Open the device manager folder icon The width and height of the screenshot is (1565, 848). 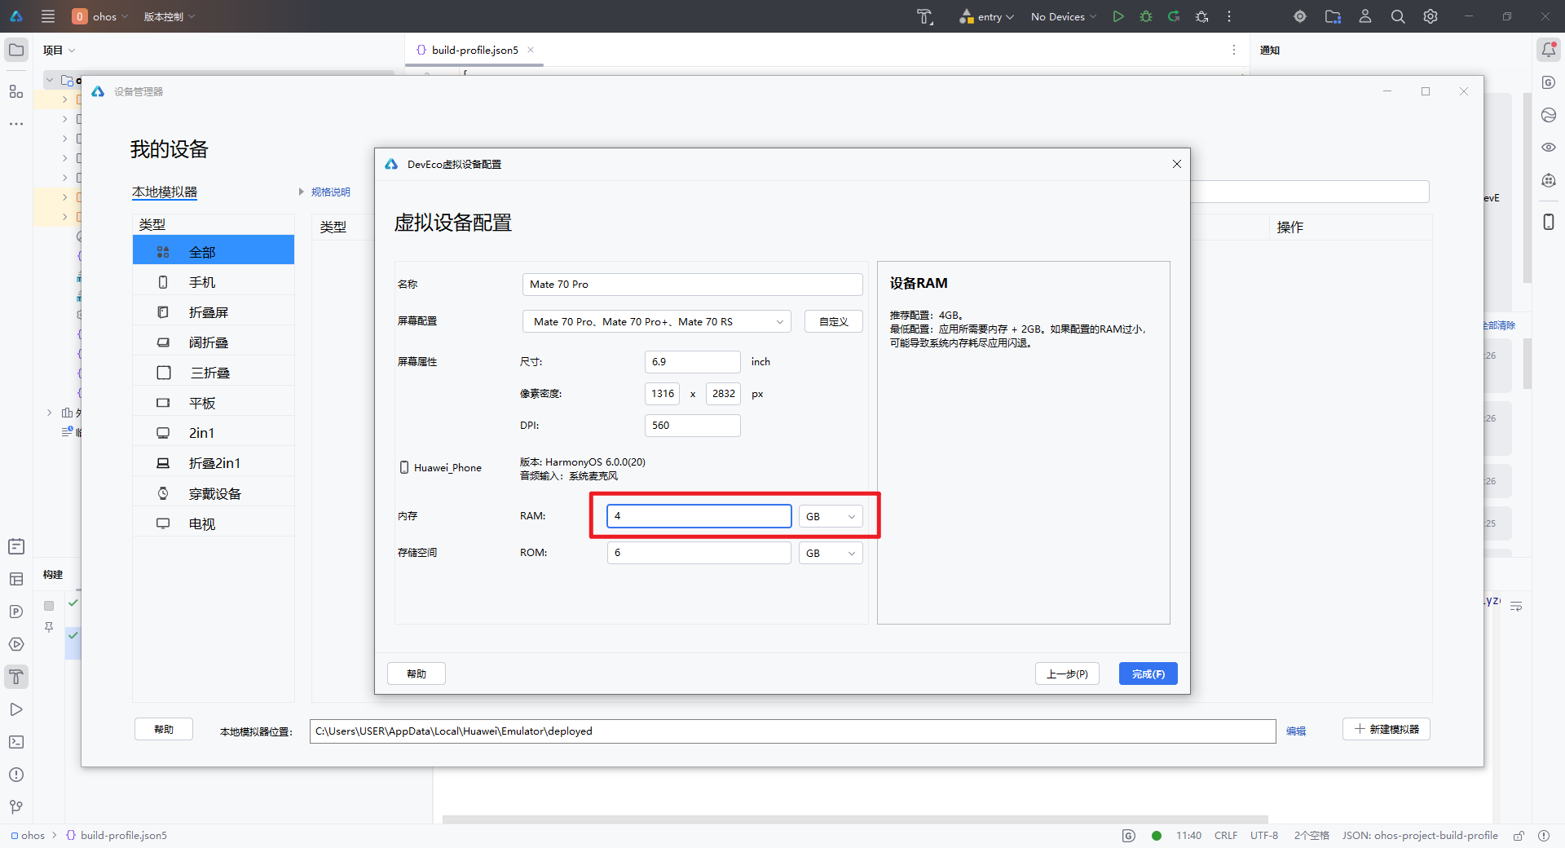(x=1333, y=16)
